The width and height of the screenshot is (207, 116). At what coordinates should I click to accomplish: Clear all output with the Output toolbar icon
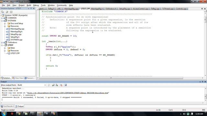[61, 85]
